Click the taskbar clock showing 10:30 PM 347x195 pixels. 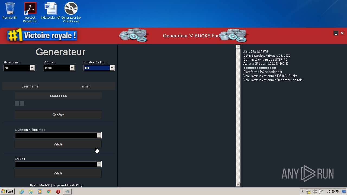point(333,191)
